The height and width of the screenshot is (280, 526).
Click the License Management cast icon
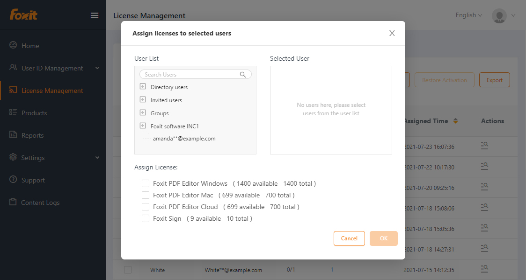13,90
